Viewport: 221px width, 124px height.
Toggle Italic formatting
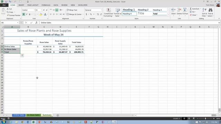click(x=27, y=14)
